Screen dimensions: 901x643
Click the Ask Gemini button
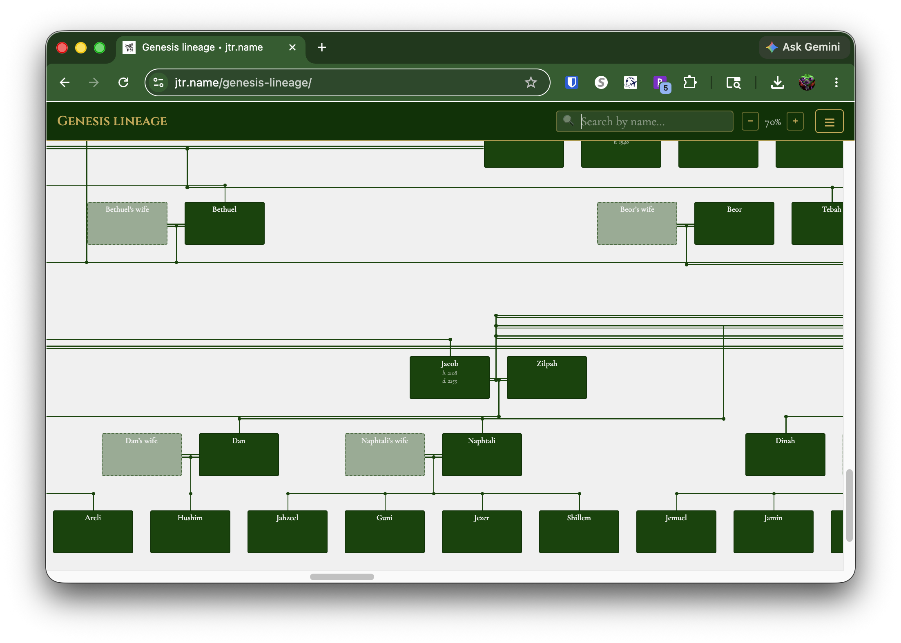[x=803, y=47]
